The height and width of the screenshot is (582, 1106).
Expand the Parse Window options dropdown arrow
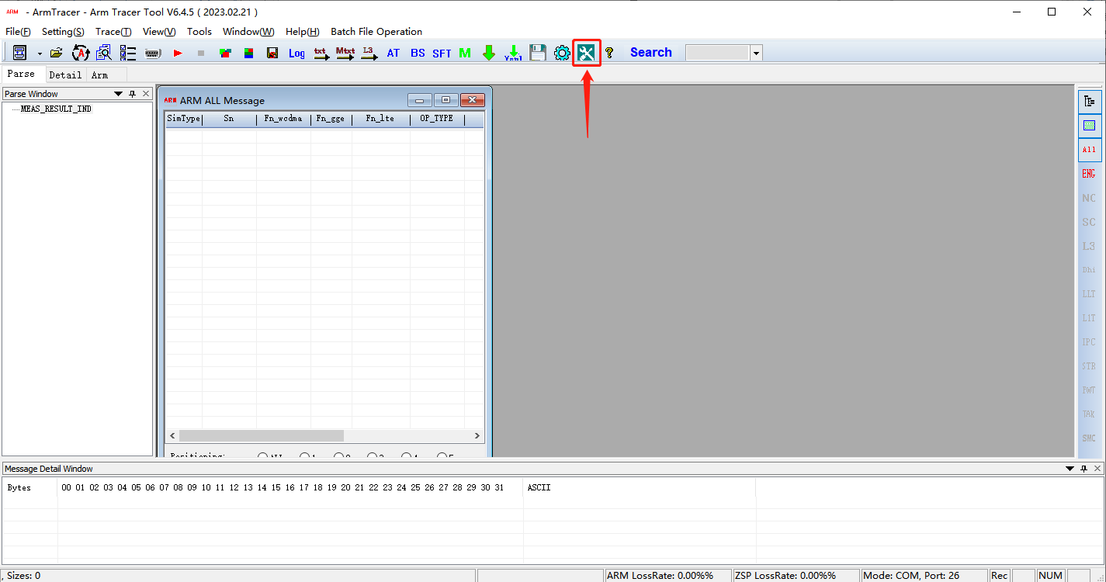119,94
